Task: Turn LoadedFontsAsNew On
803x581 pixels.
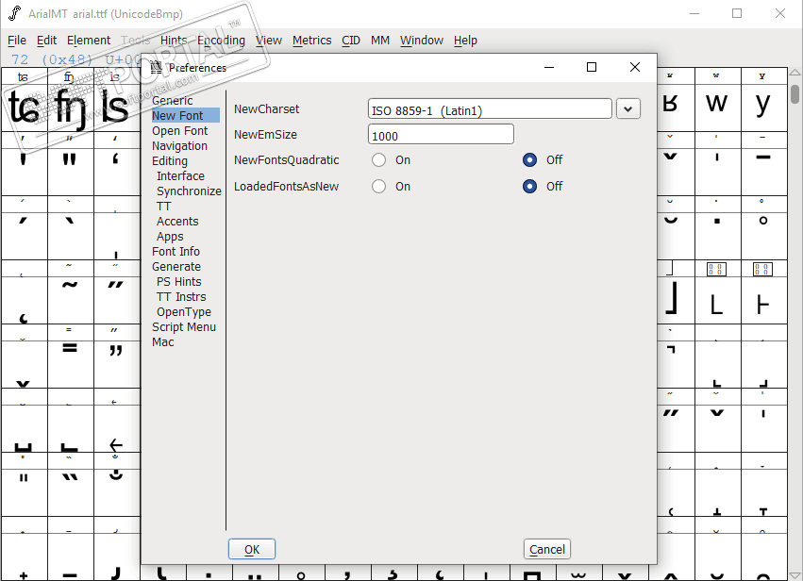Action: [x=379, y=187]
